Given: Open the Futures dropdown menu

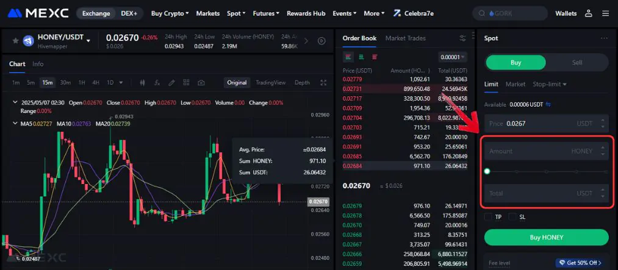Looking at the screenshot, I should pyautogui.click(x=266, y=13).
